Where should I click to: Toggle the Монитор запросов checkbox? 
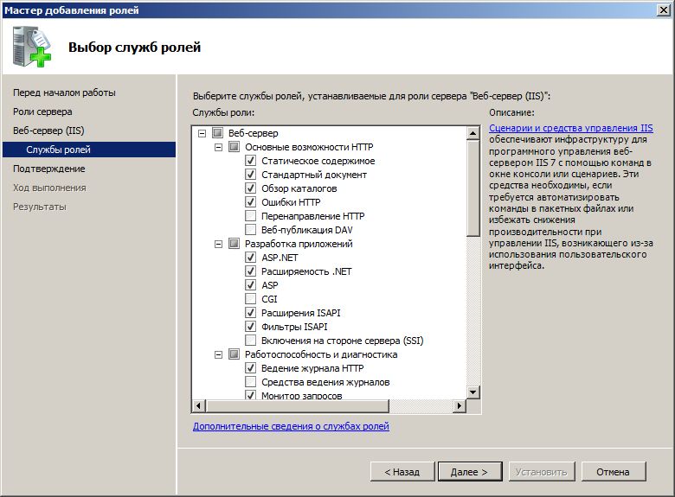pyautogui.click(x=250, y=395)
